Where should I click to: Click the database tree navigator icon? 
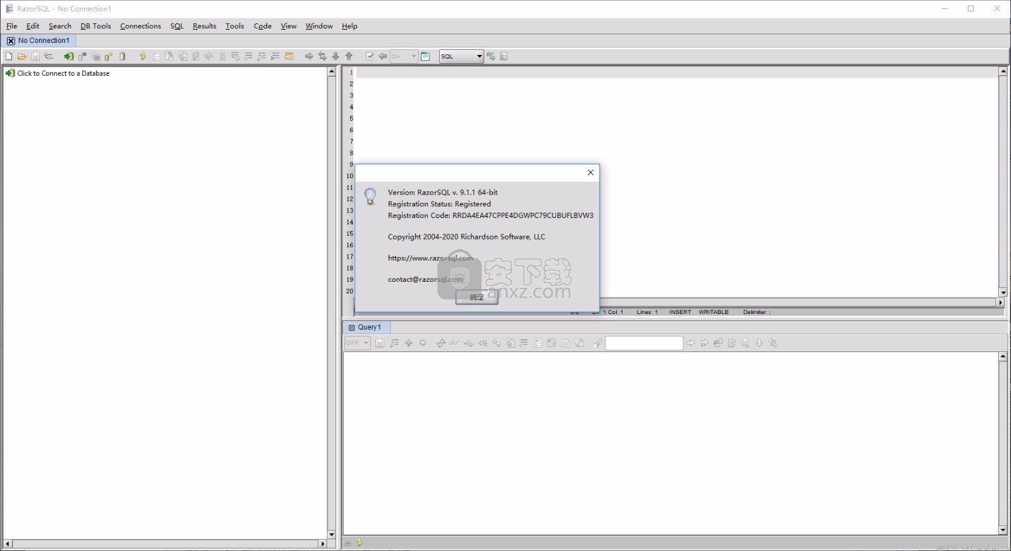[49, 56]
